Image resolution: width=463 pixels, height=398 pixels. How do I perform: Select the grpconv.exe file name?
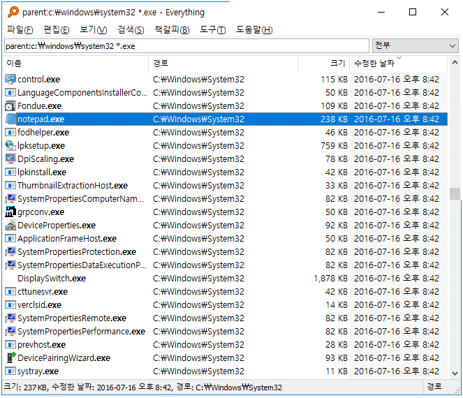click(41, 212)
